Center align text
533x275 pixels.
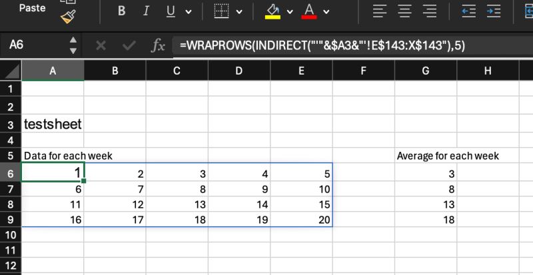click(404, 11)
